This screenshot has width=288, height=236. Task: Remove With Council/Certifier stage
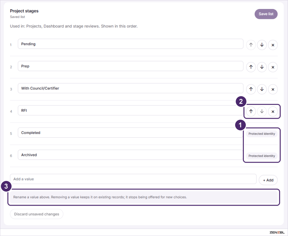click(x=273, y=89)
